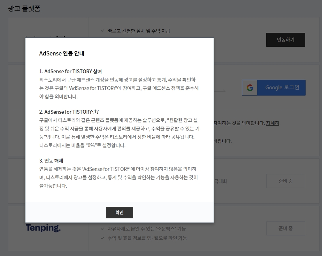Click text 자유자재로 붙일 수 있는 '소문박스' 기능

tap(147, 229)
